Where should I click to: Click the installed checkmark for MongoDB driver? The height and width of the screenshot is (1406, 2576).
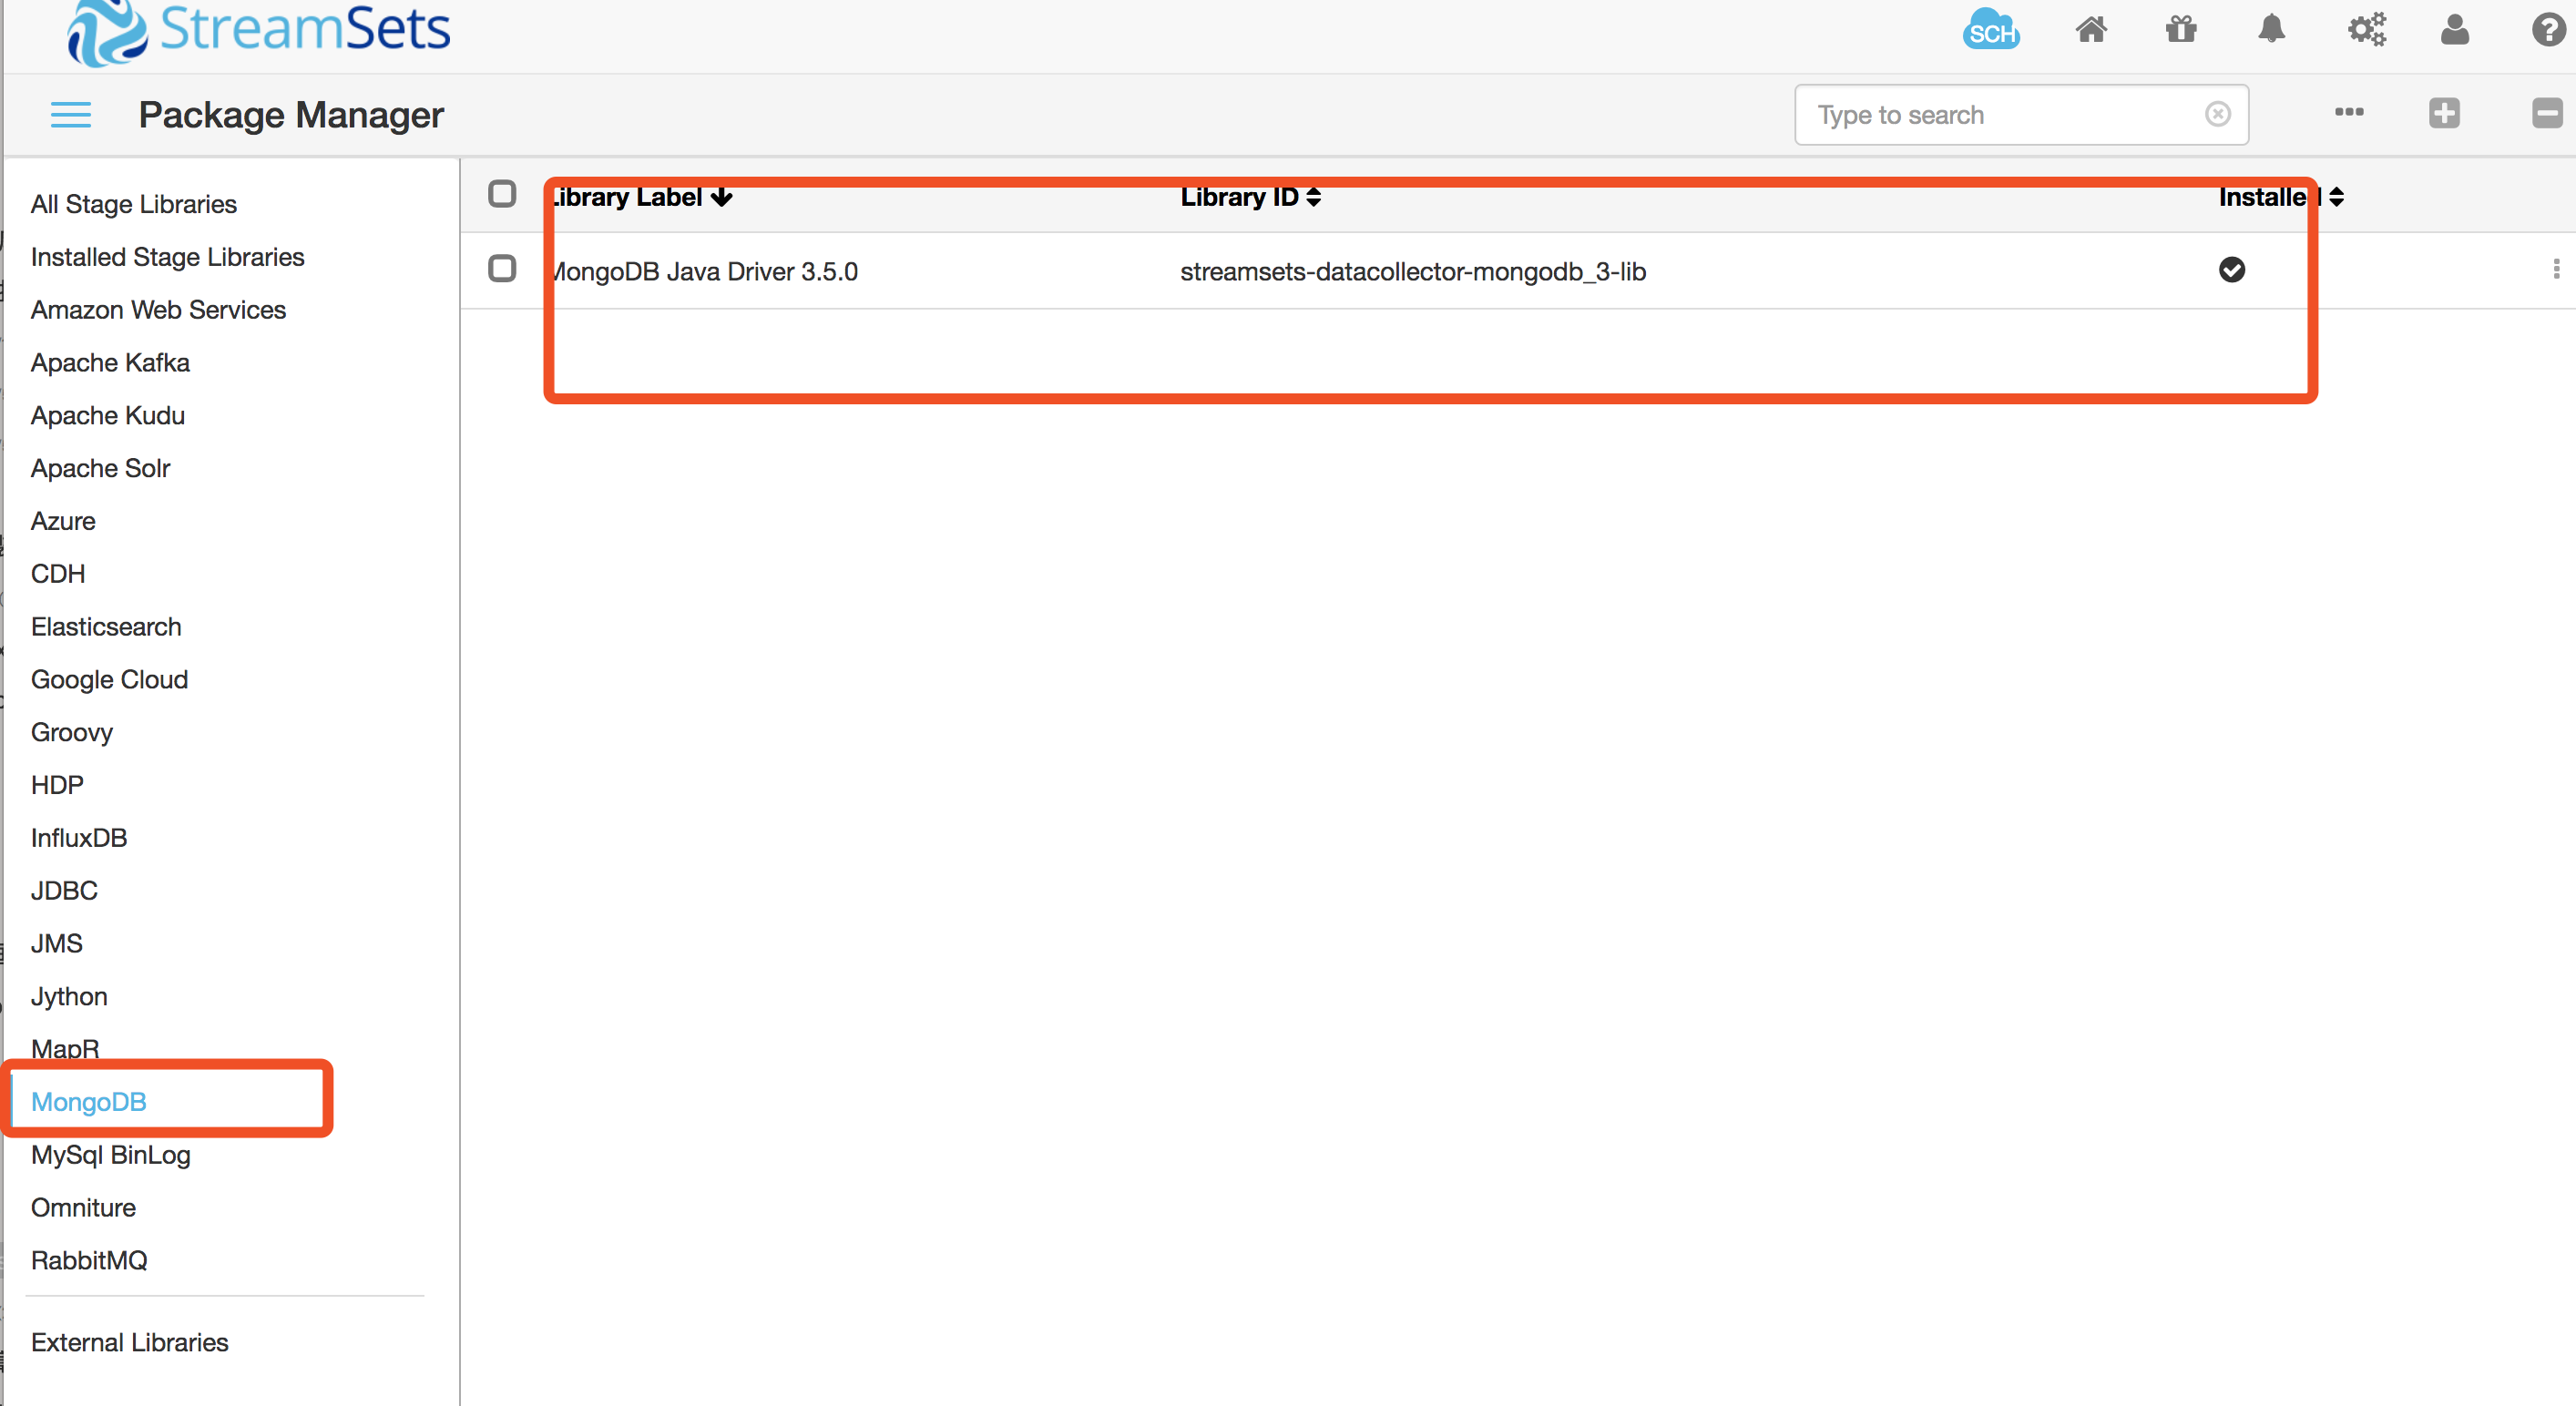click(x=2232, y=269)
